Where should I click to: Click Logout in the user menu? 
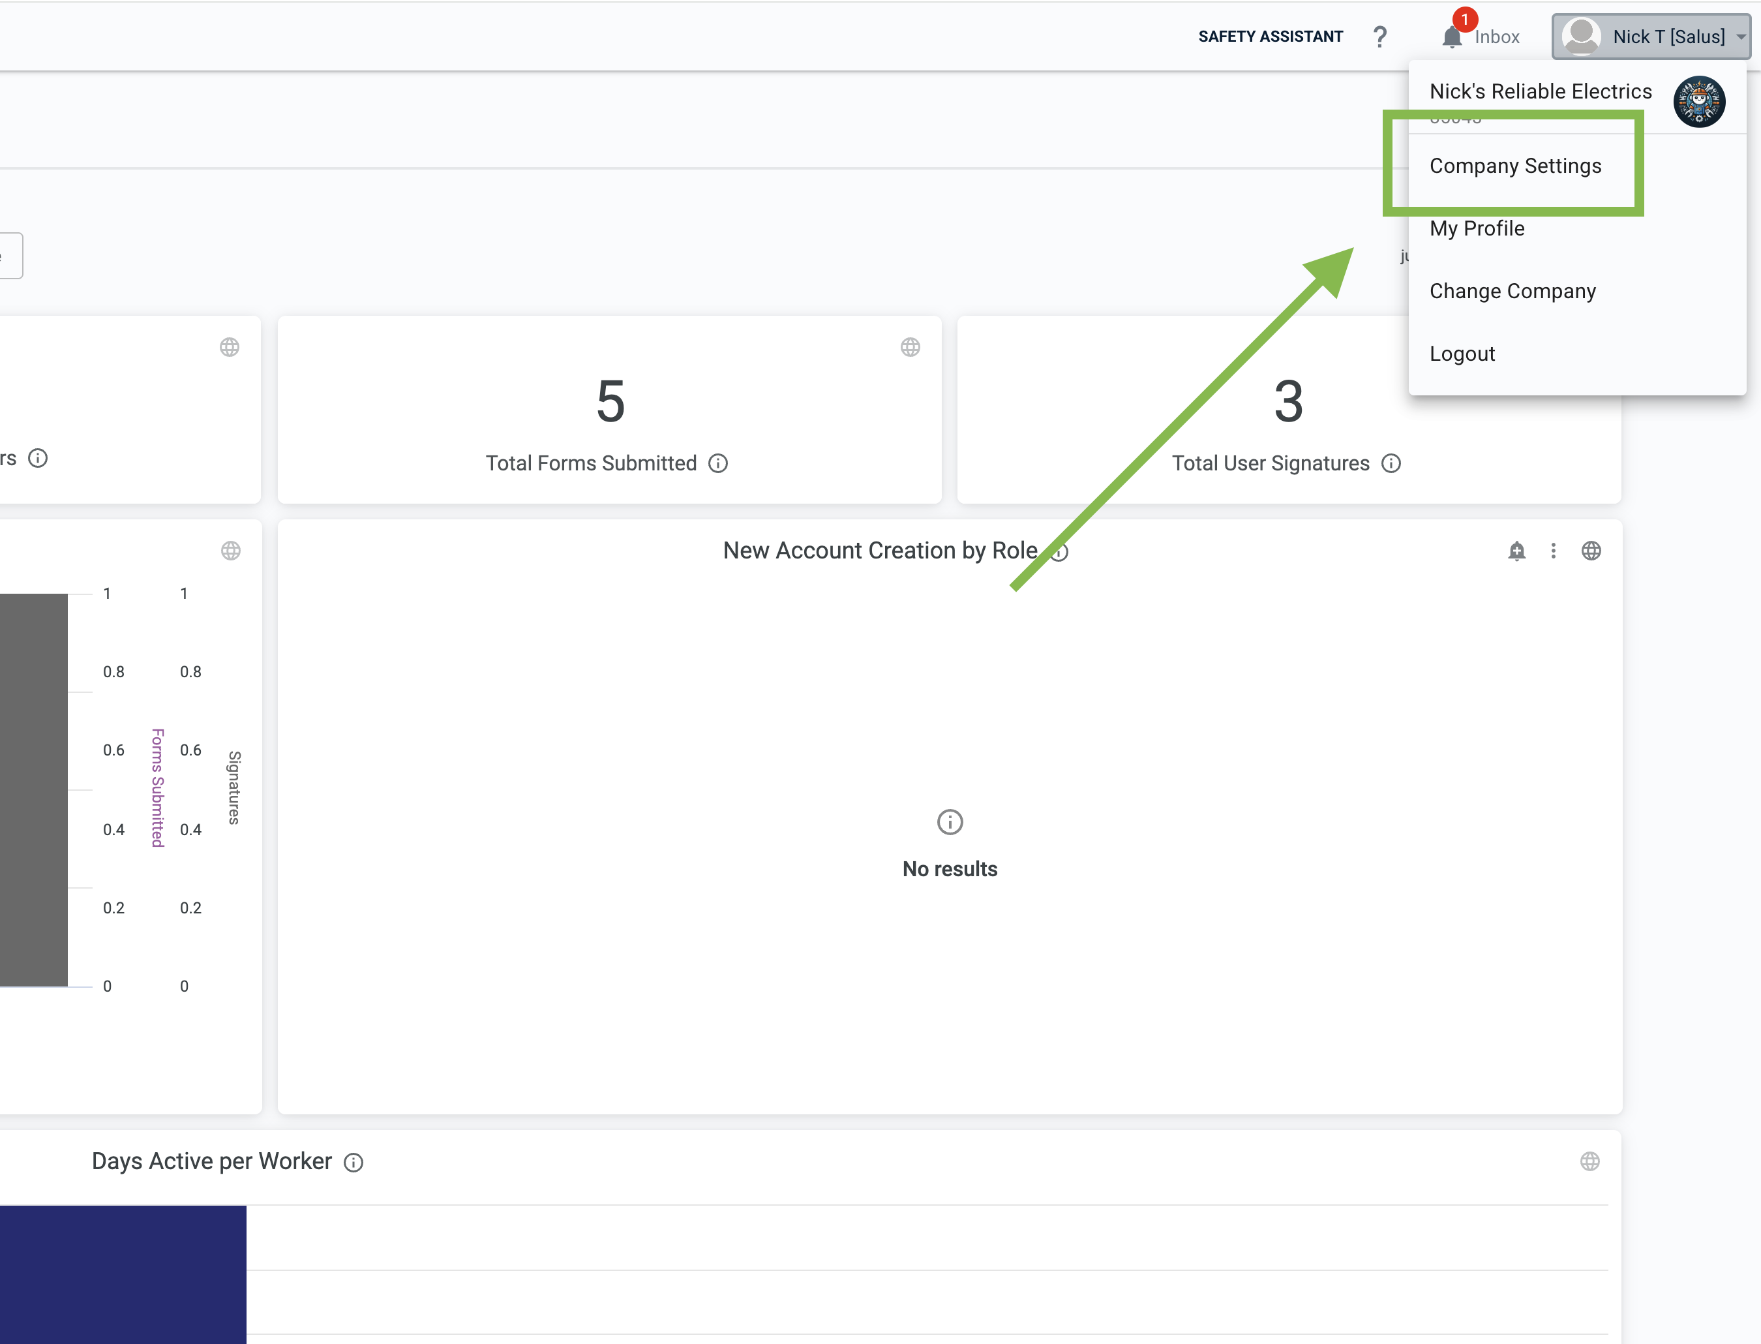1462,354
